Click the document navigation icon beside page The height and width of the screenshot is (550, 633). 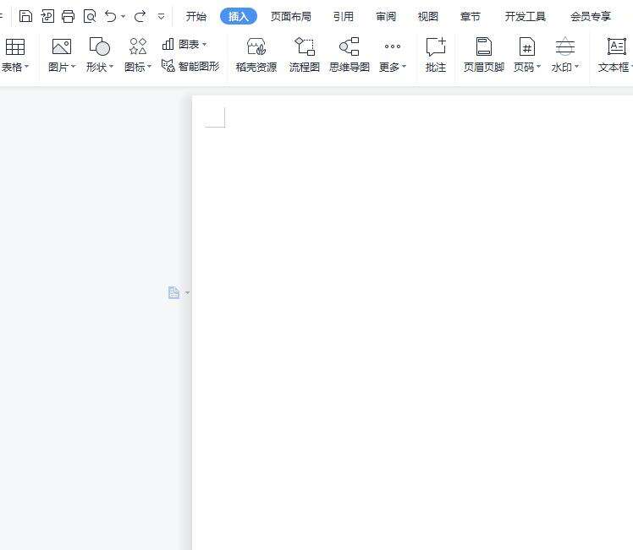pyautogui.click(x=173, y=292)
